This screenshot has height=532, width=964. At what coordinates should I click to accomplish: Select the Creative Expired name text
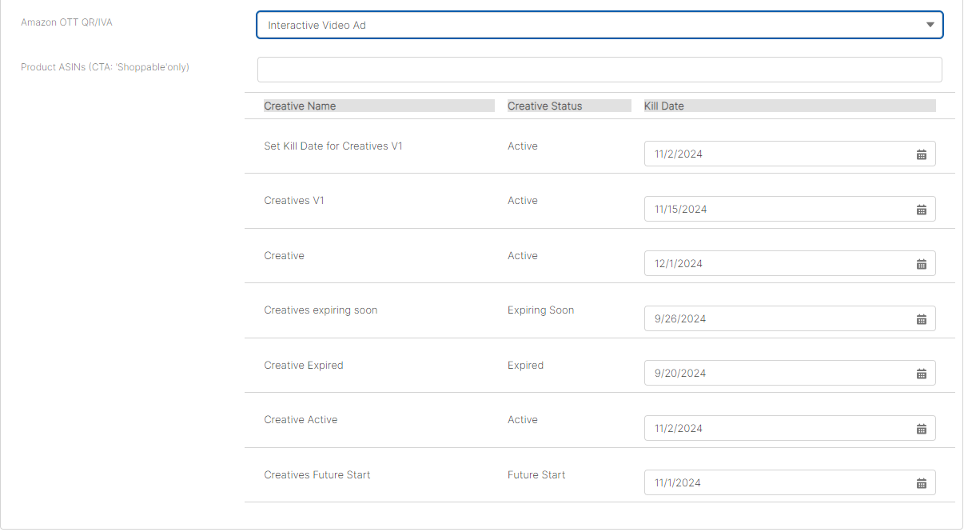304,366
